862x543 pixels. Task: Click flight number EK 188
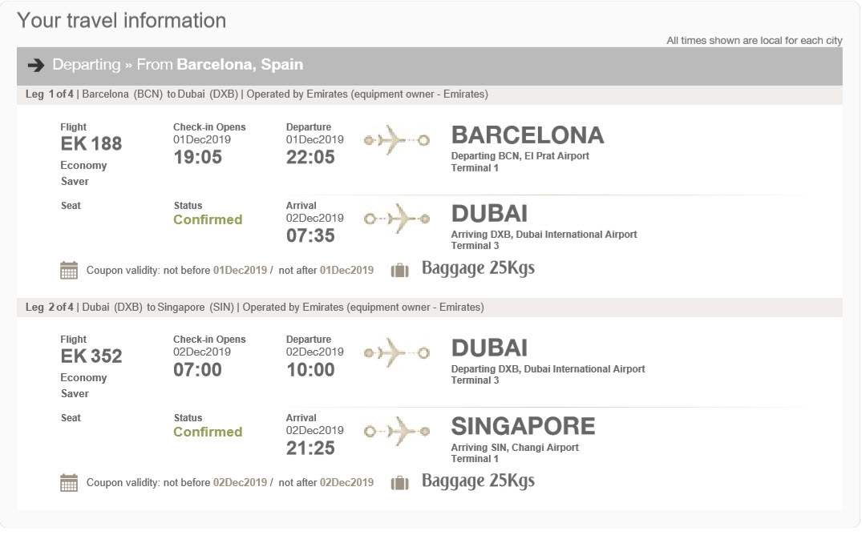click(x=91, y=144)
